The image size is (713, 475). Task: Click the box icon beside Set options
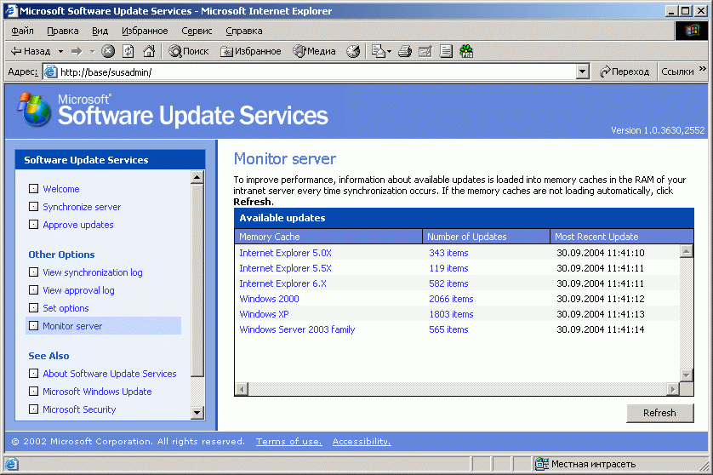33,307
